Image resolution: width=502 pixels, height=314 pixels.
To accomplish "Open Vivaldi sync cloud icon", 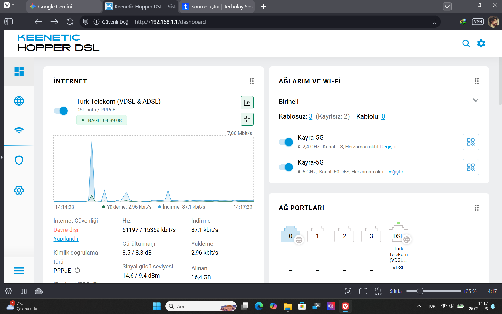I will pyautogui.click(x=38, y=291).
